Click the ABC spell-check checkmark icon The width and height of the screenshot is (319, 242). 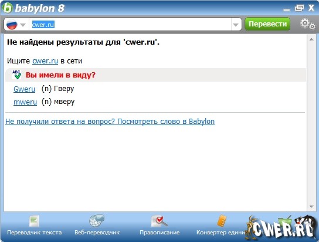coord(16,75)
